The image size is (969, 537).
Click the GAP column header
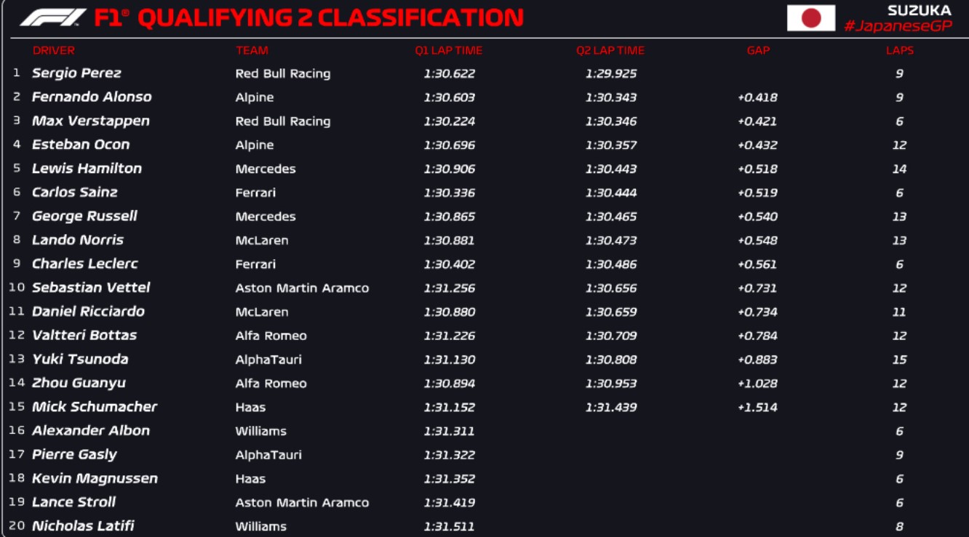pos(758,50)
